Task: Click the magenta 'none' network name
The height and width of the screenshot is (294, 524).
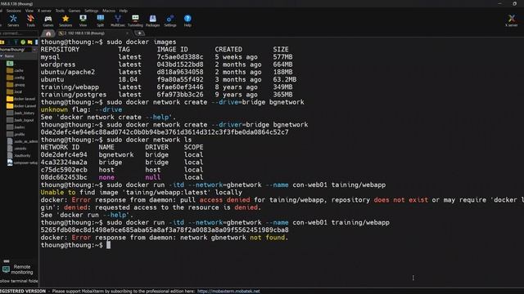Action: coord(106,177)
